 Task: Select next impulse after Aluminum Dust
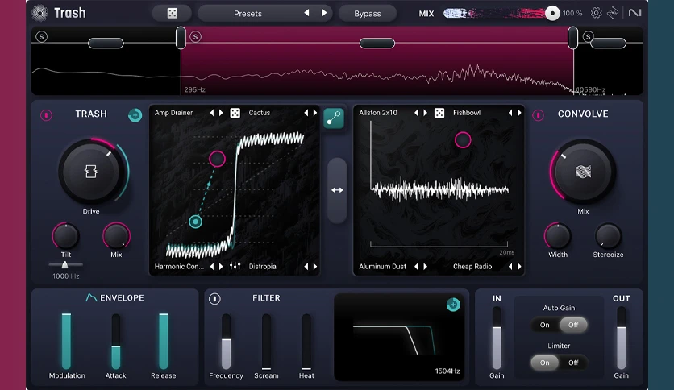pyautogui.click(x=426, y=266)
